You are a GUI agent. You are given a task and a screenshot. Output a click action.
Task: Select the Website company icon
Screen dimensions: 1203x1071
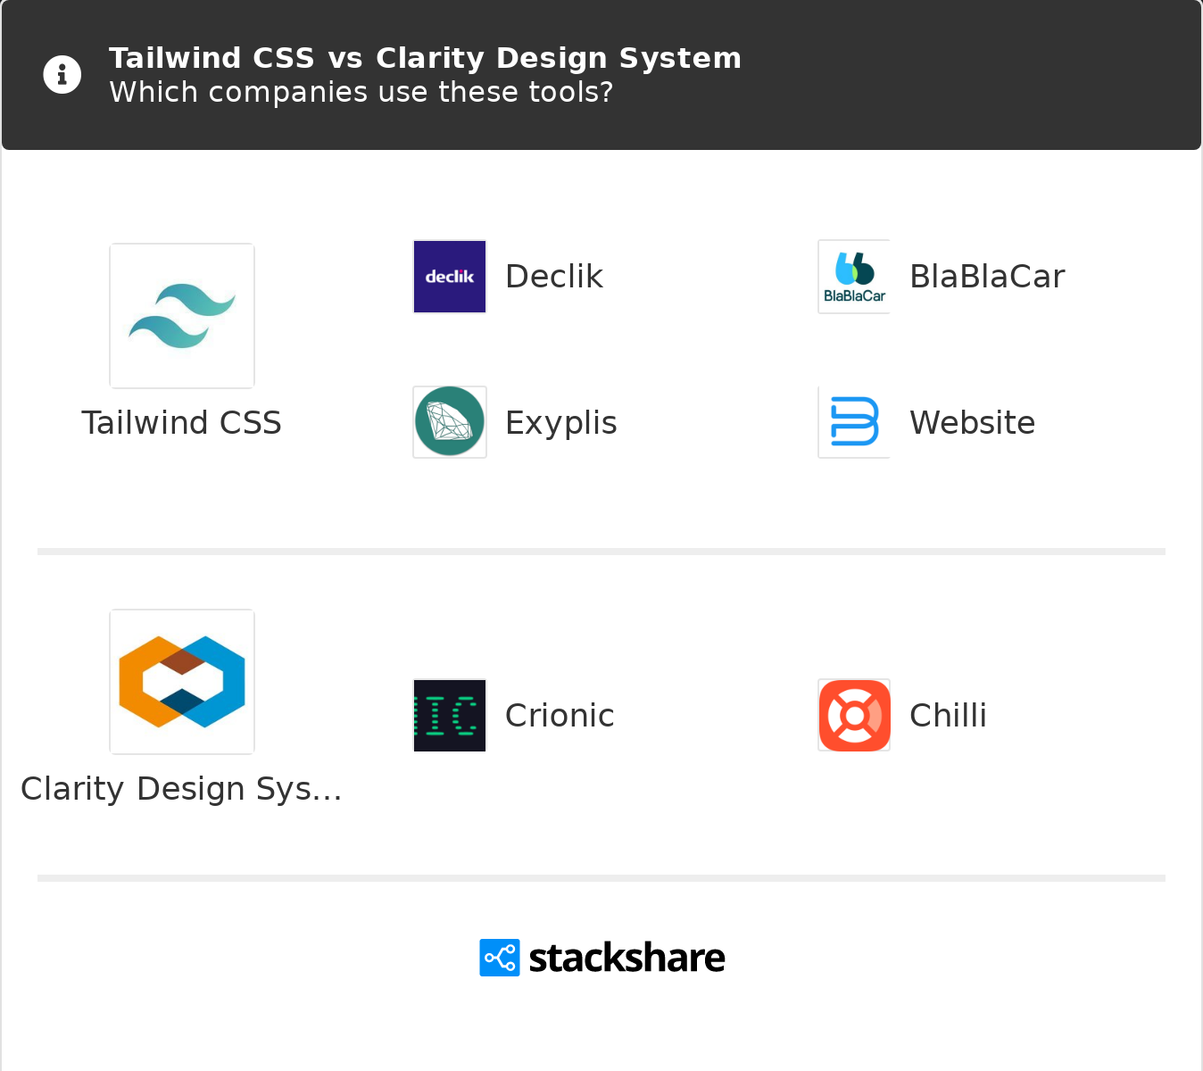point(853,421)
